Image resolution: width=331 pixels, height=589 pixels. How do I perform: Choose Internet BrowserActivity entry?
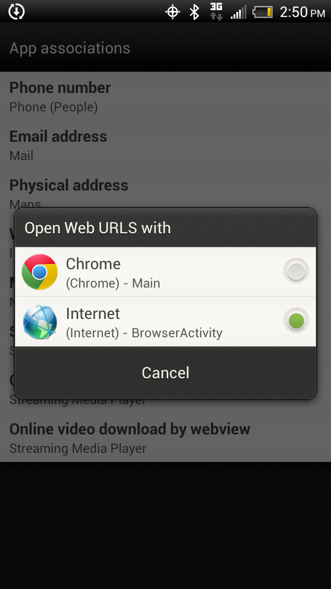click(x=165, y=322)
